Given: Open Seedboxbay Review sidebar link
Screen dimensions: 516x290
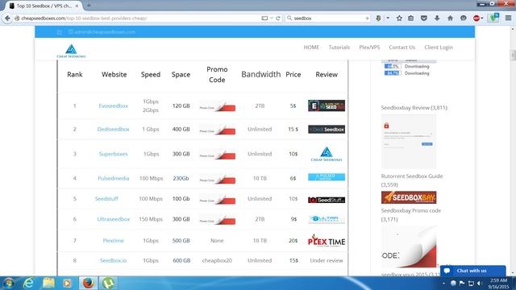Looking at the screenshot, I should (x=414, y=107).
